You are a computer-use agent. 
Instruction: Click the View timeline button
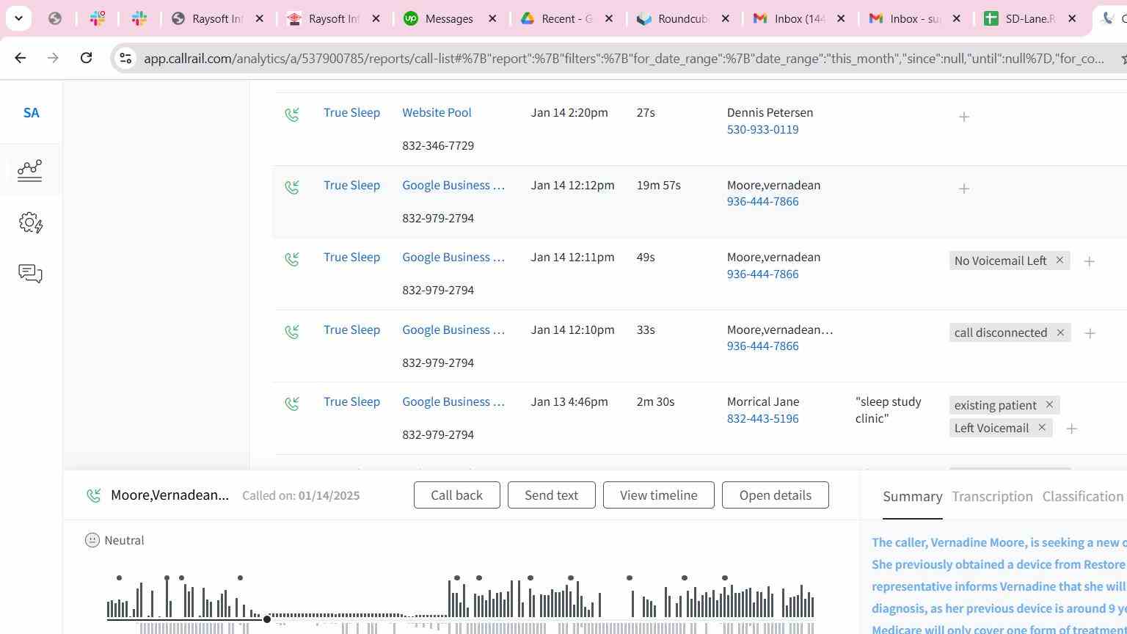click(x=658, y=495)
